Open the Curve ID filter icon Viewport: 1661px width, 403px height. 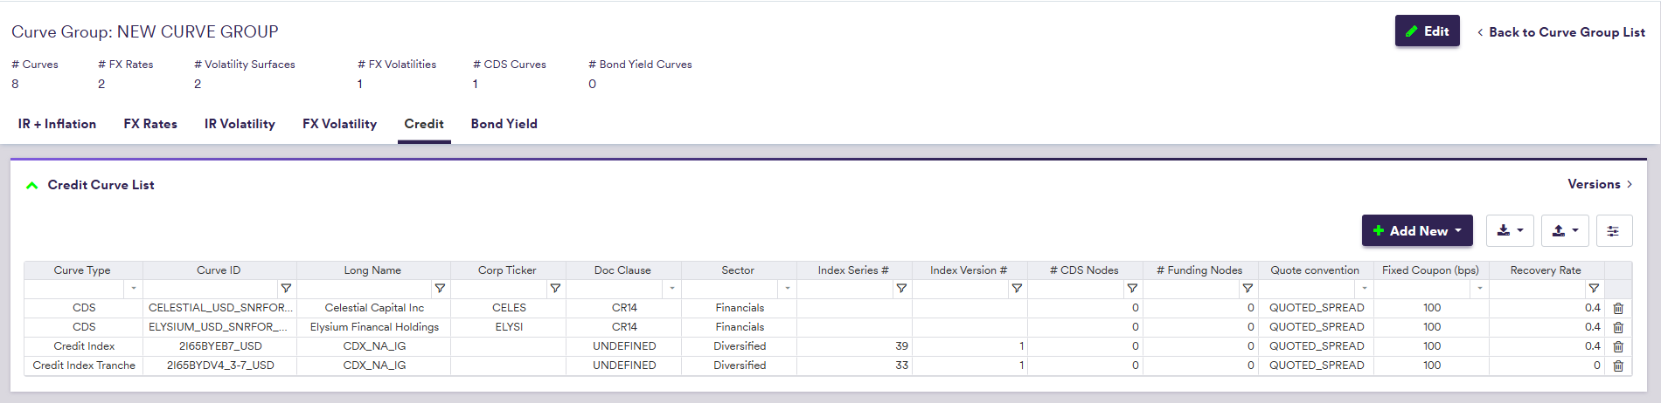pyautogui.click(x=286, y=289)
